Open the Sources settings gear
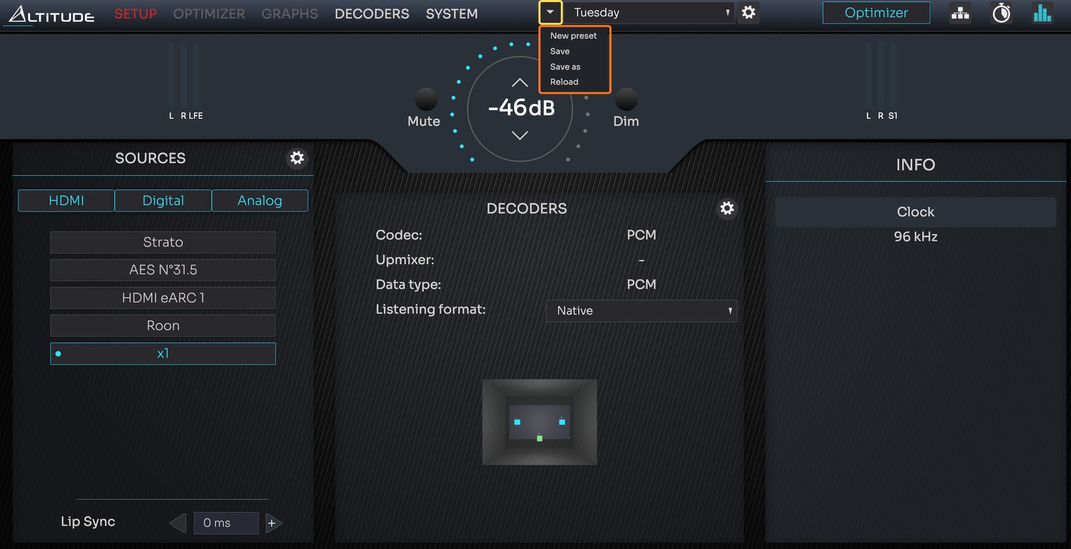Image resolution: width=1071 pixels, height=549 pixels. (x=297, y=158)
